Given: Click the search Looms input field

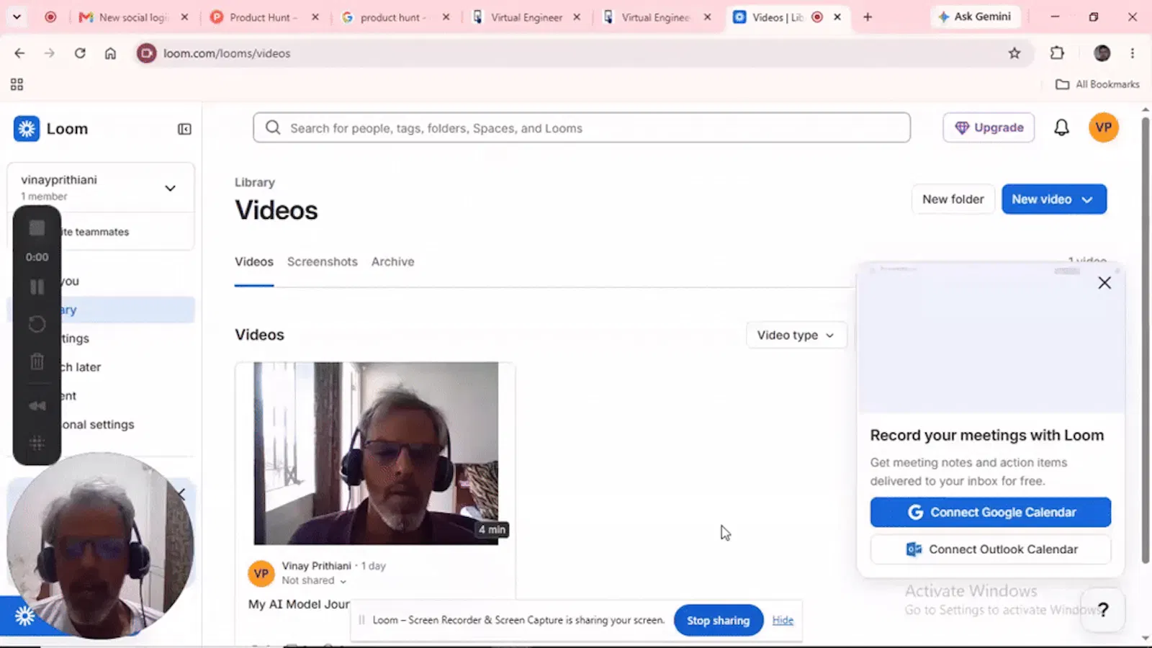Looking at the screenshot, I should 582,127.
